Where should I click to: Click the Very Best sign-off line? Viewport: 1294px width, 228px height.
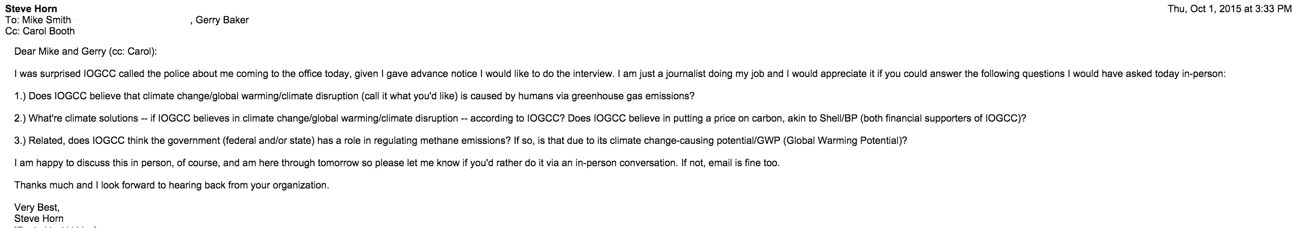(x=37, y=207)
